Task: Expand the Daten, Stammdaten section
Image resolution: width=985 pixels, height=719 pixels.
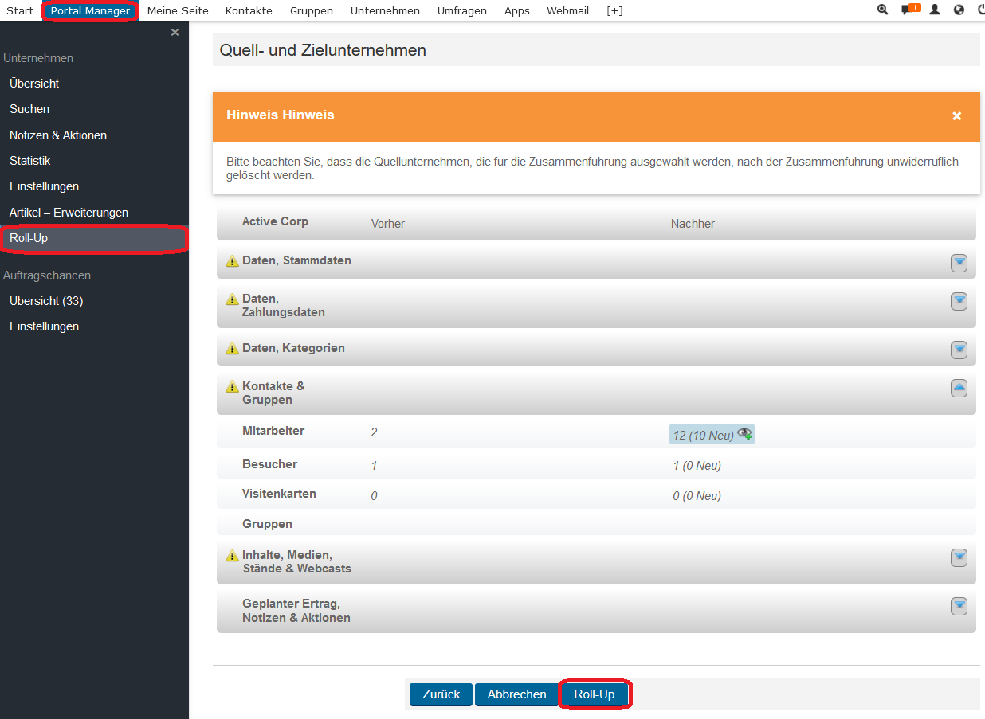Action: (959, 263)
